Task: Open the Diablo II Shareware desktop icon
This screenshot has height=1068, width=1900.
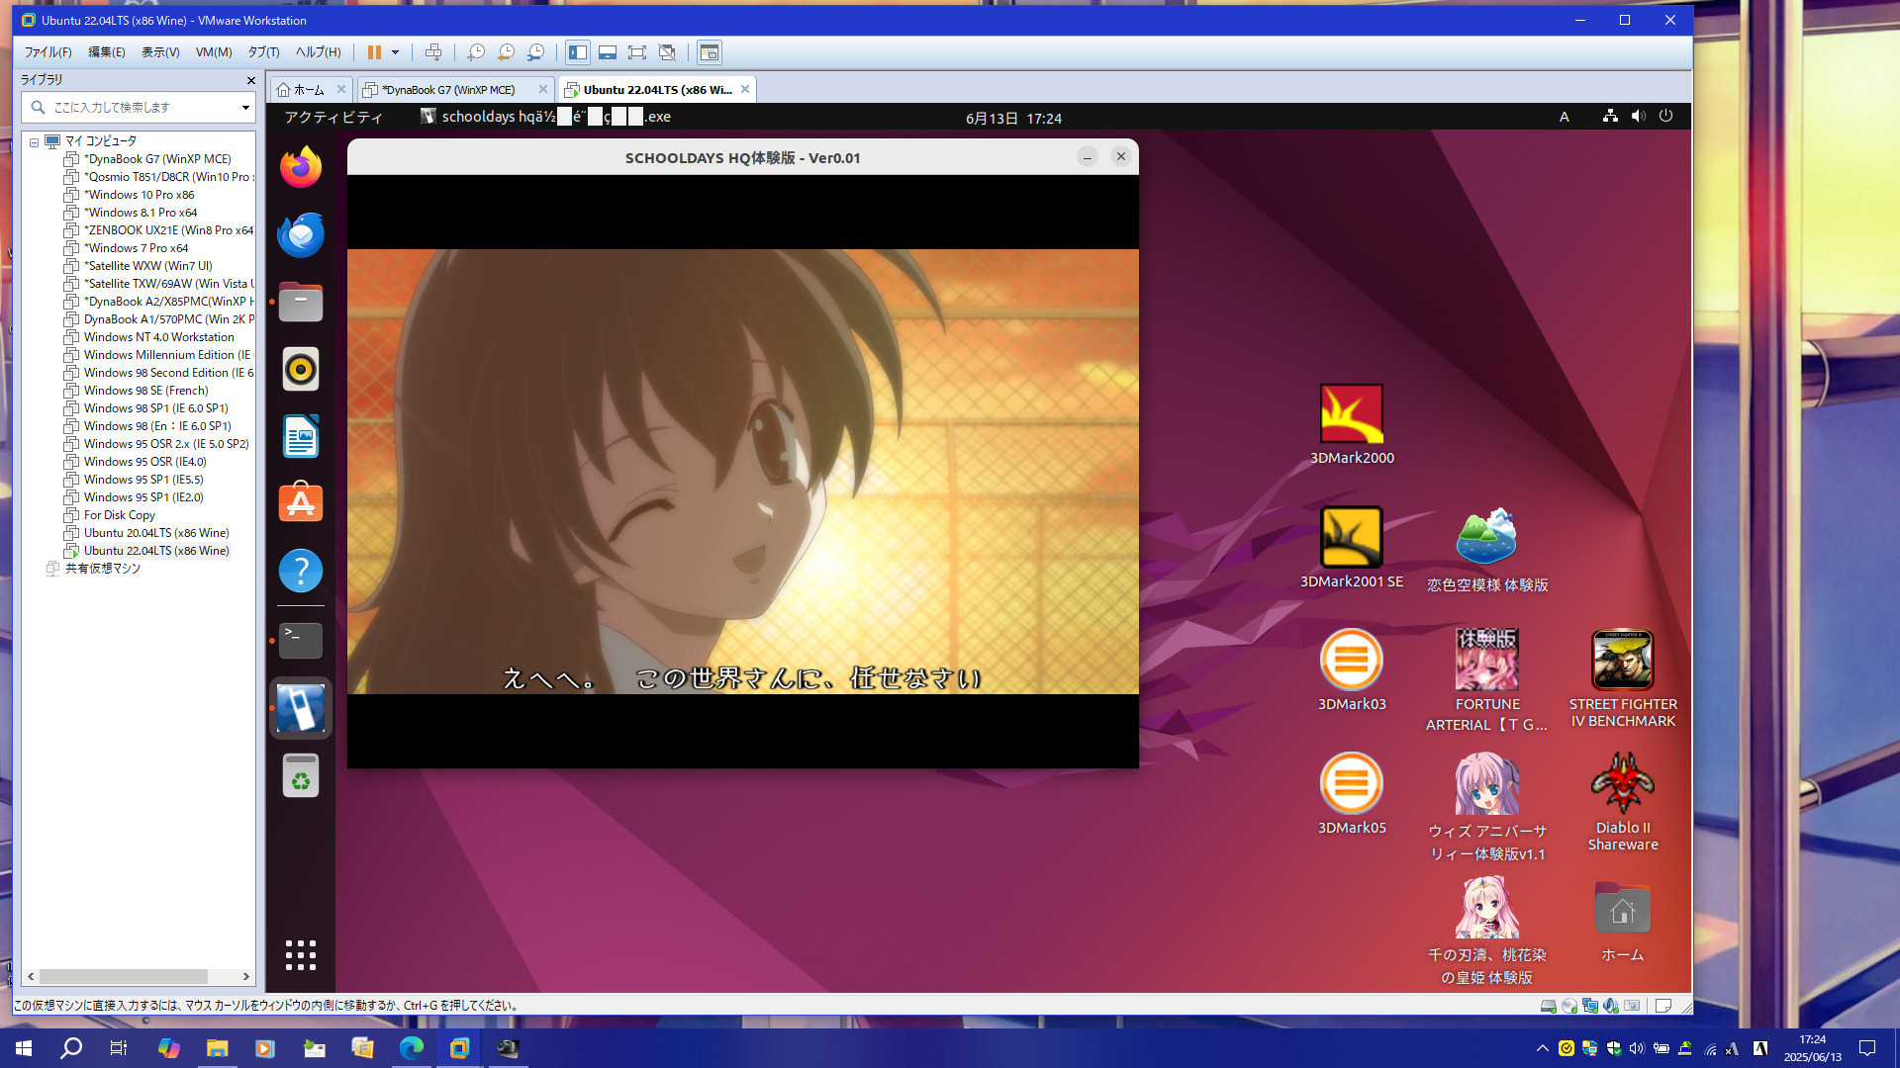Action: coord(1623,802)
